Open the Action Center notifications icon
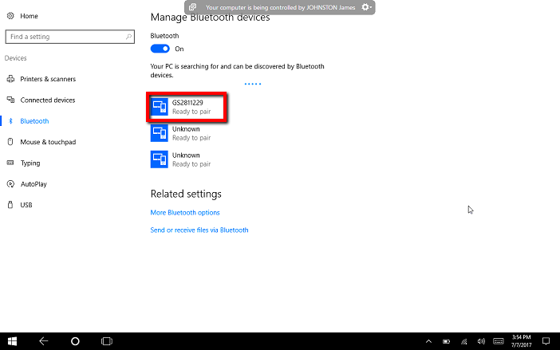This screenshot has height=350, width=560. [546, 340]
